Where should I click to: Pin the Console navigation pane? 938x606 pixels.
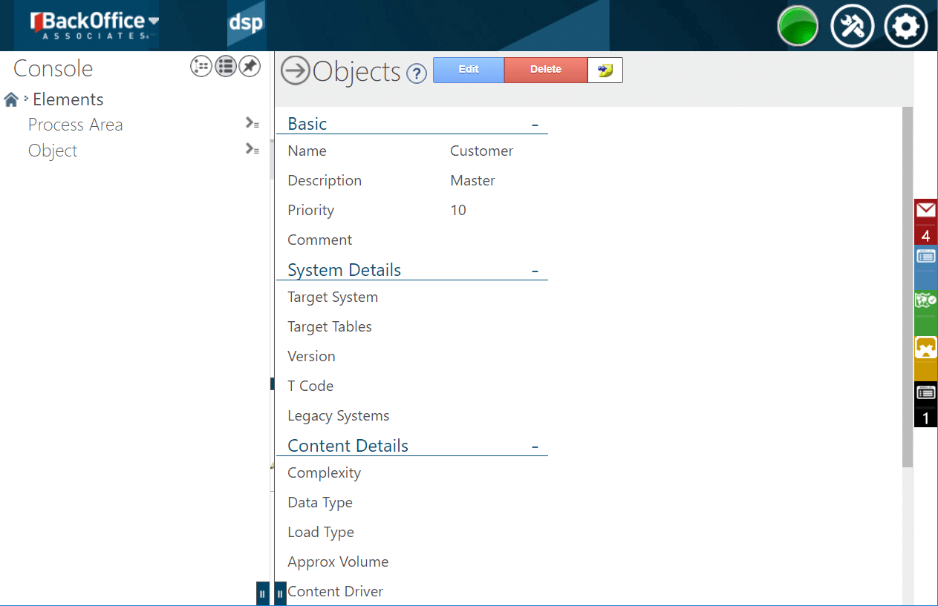click(250, 67)
